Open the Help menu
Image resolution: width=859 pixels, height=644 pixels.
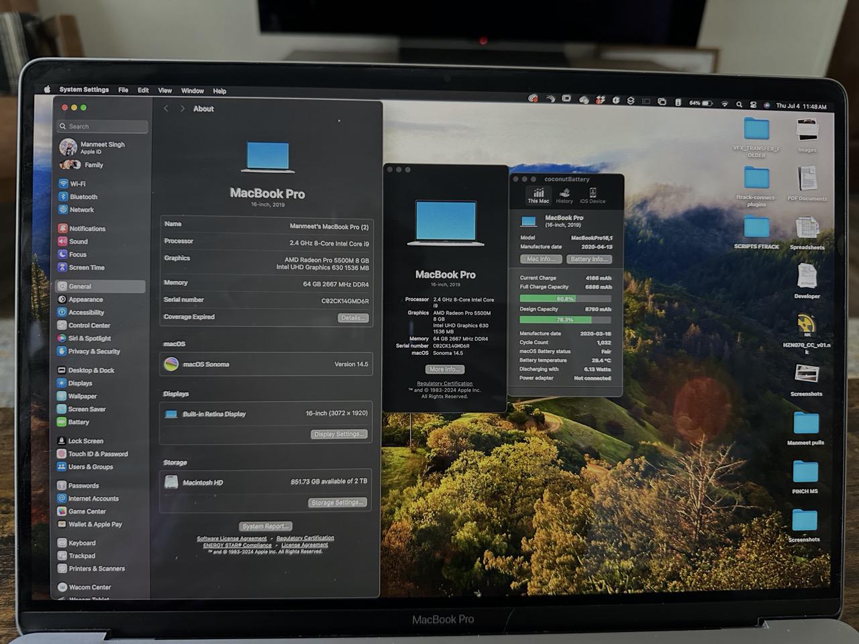(219, 91)
